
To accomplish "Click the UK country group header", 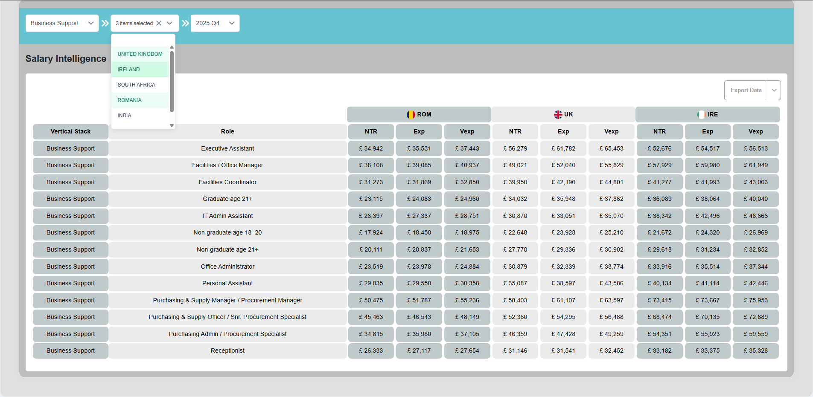I will coord(563,115).
